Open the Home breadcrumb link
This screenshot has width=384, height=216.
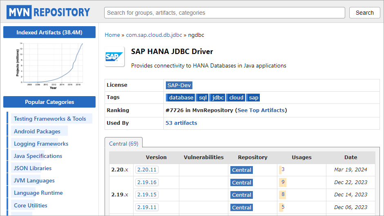[x=112, y=35]
